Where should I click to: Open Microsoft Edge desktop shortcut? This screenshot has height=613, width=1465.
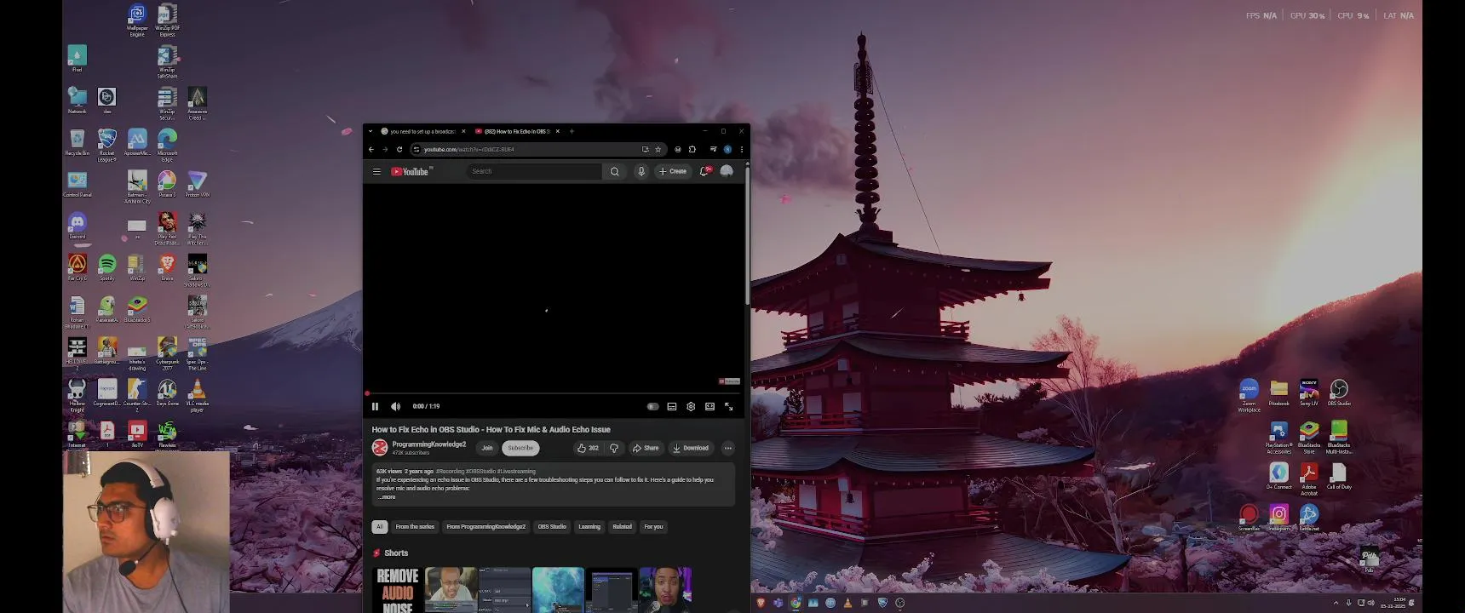tap(168, 143)
